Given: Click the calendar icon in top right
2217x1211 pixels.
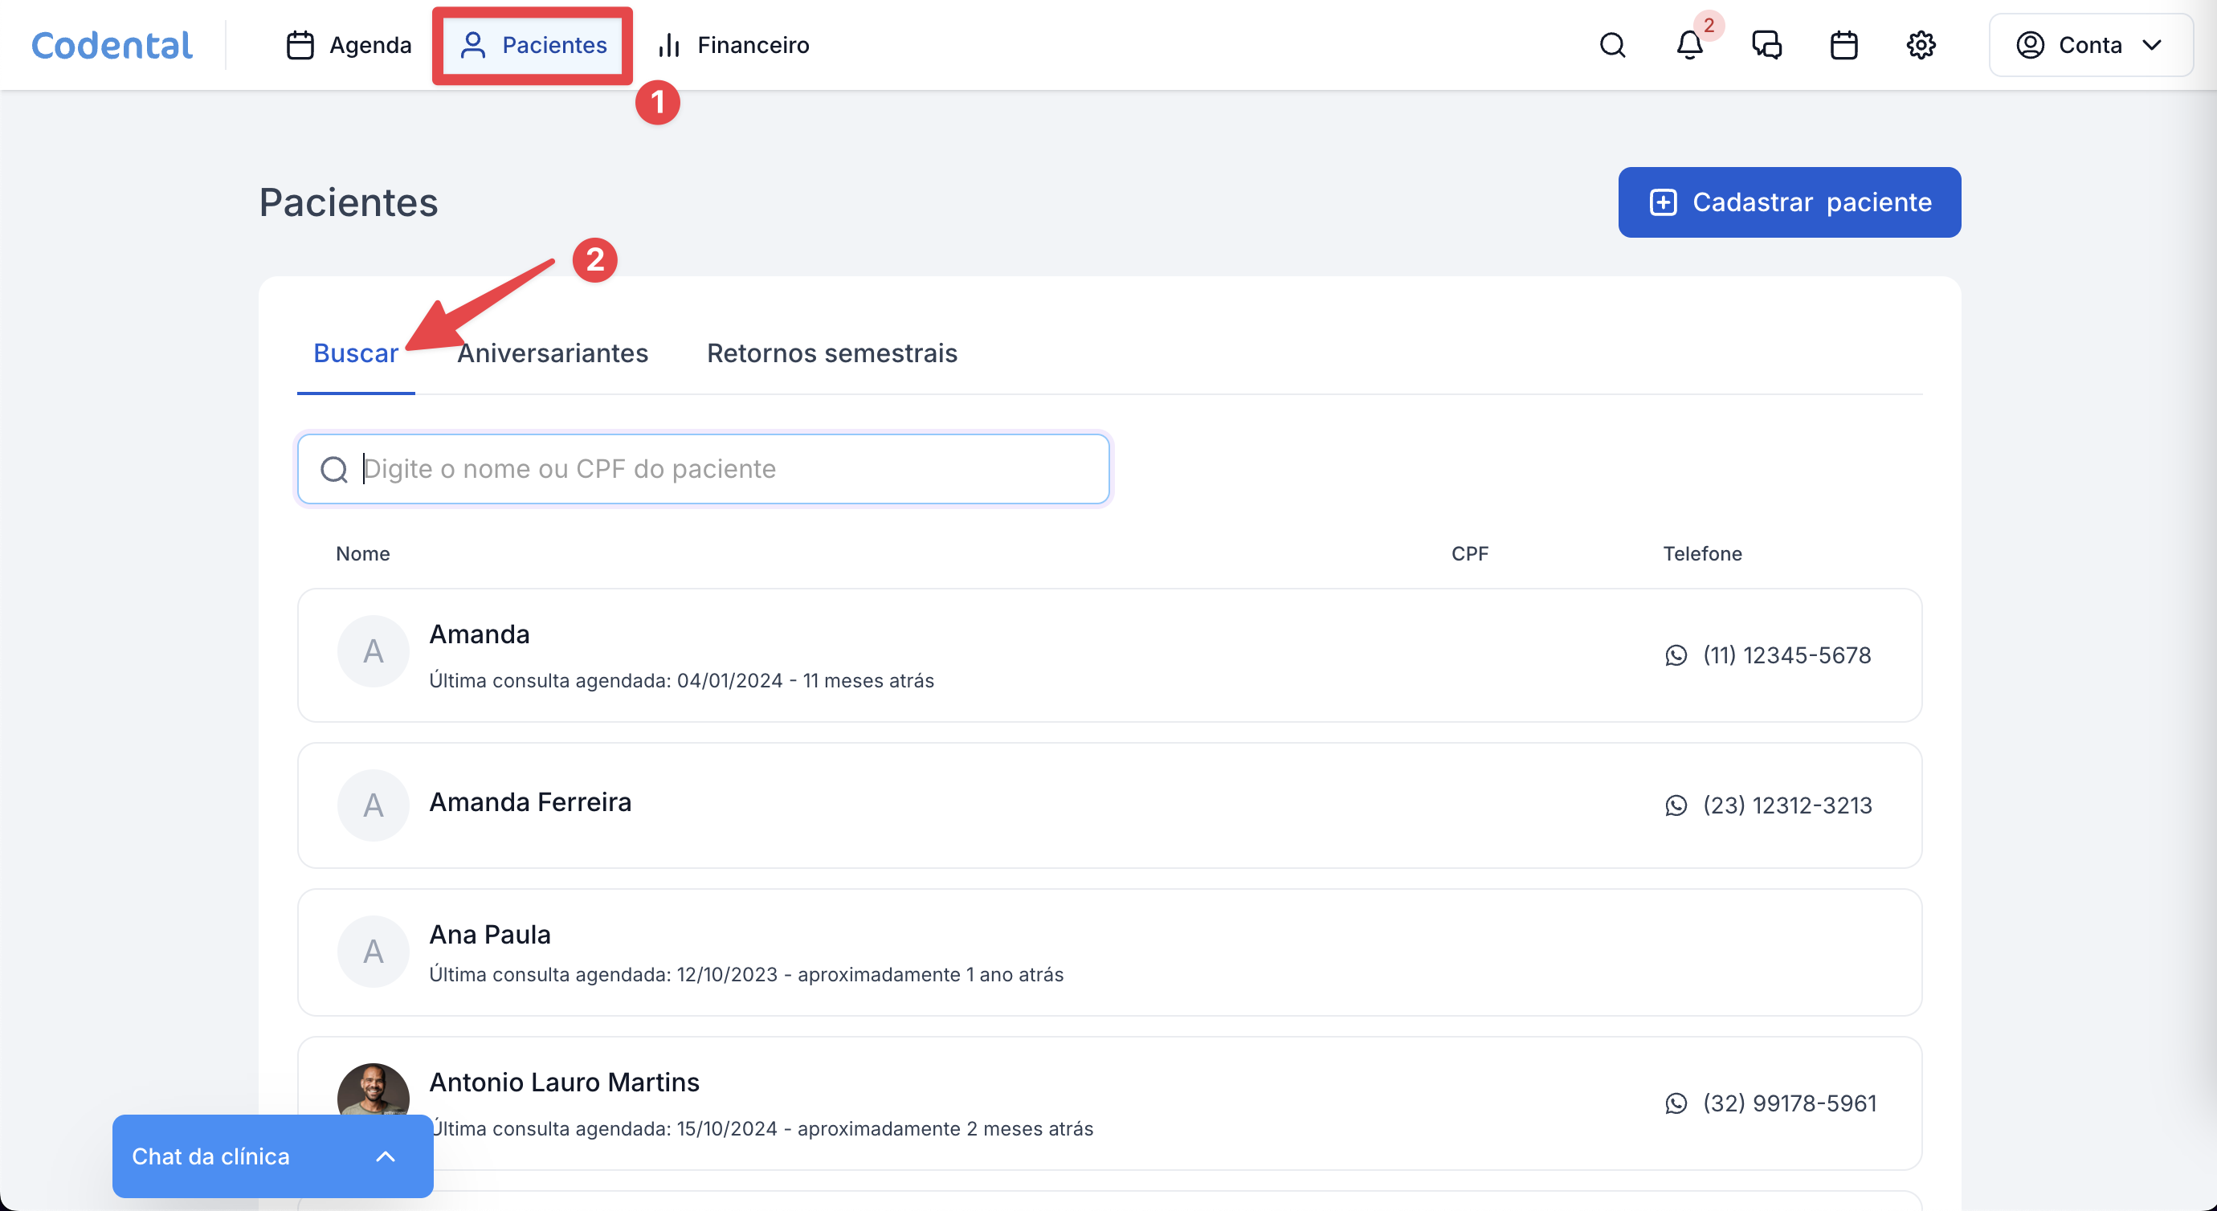Looking at the screenshot, I should pyautogui.click(x=1843, y=45).
